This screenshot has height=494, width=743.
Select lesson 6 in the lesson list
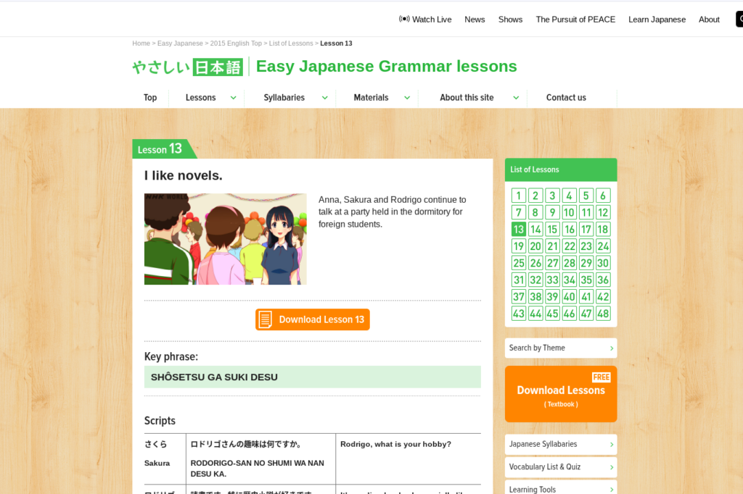coord(603,196)
